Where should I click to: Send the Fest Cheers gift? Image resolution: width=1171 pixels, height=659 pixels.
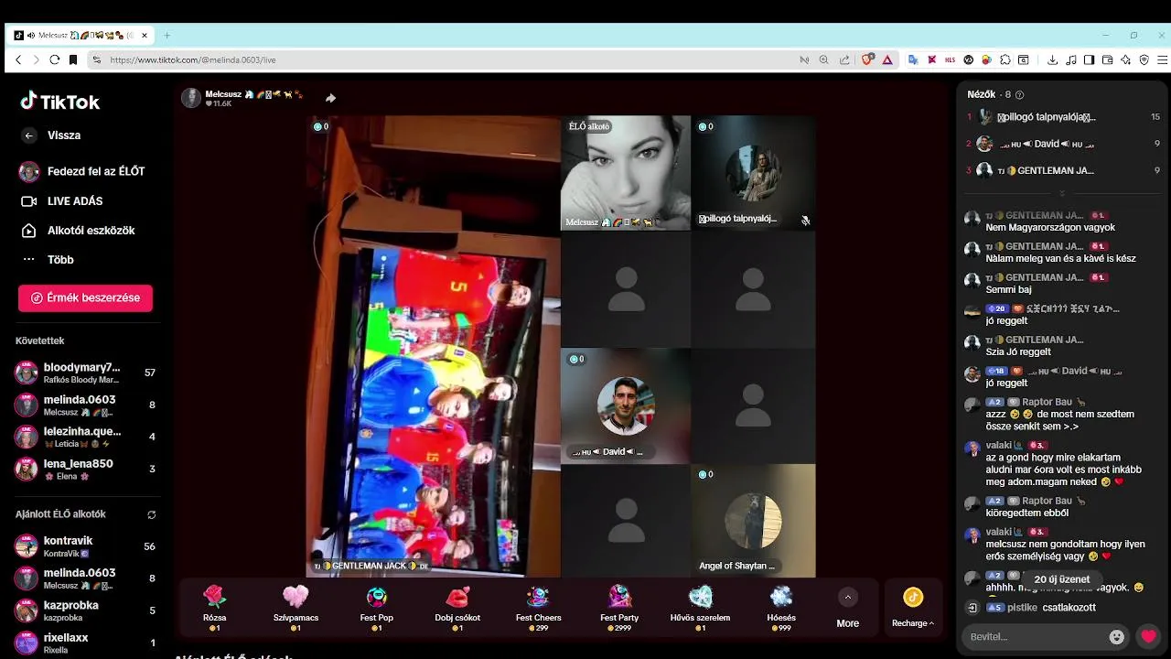click(x=538, y=608)
